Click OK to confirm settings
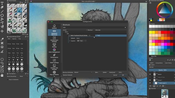The height and width of the screenshot is (98, 175). click(123, 75)
